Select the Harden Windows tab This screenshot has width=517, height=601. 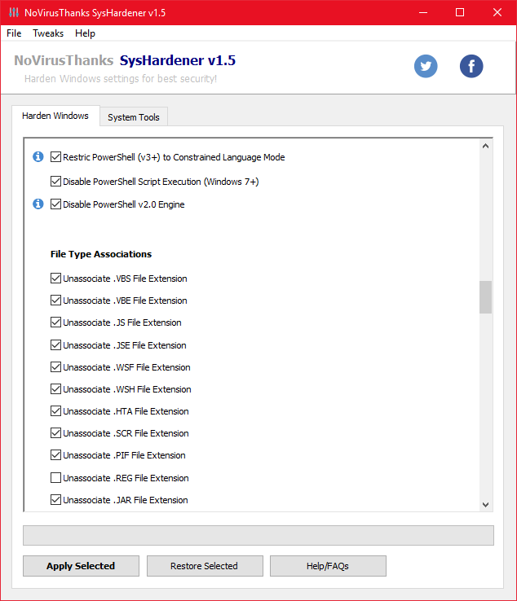coord(55,116)
